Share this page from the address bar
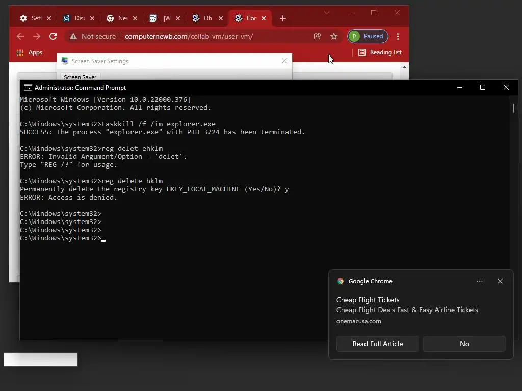This screenshot has height=391, width=522. coord(317,36)
